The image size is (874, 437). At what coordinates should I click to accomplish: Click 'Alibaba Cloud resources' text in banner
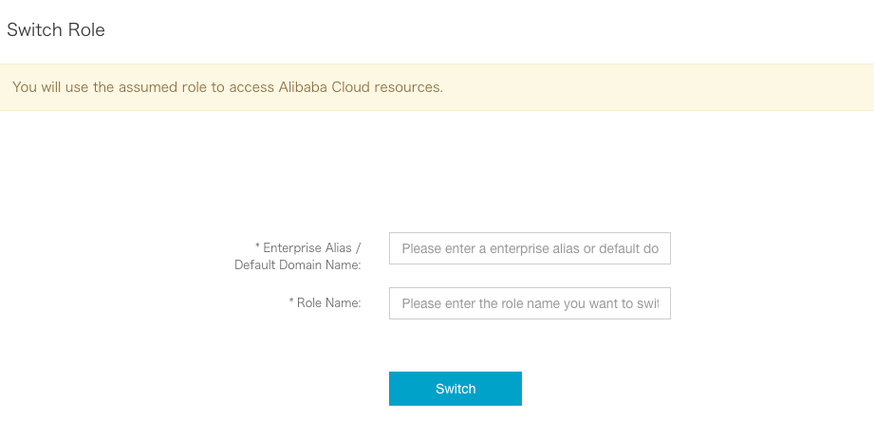pyautogui.click(x=362, y=87)
